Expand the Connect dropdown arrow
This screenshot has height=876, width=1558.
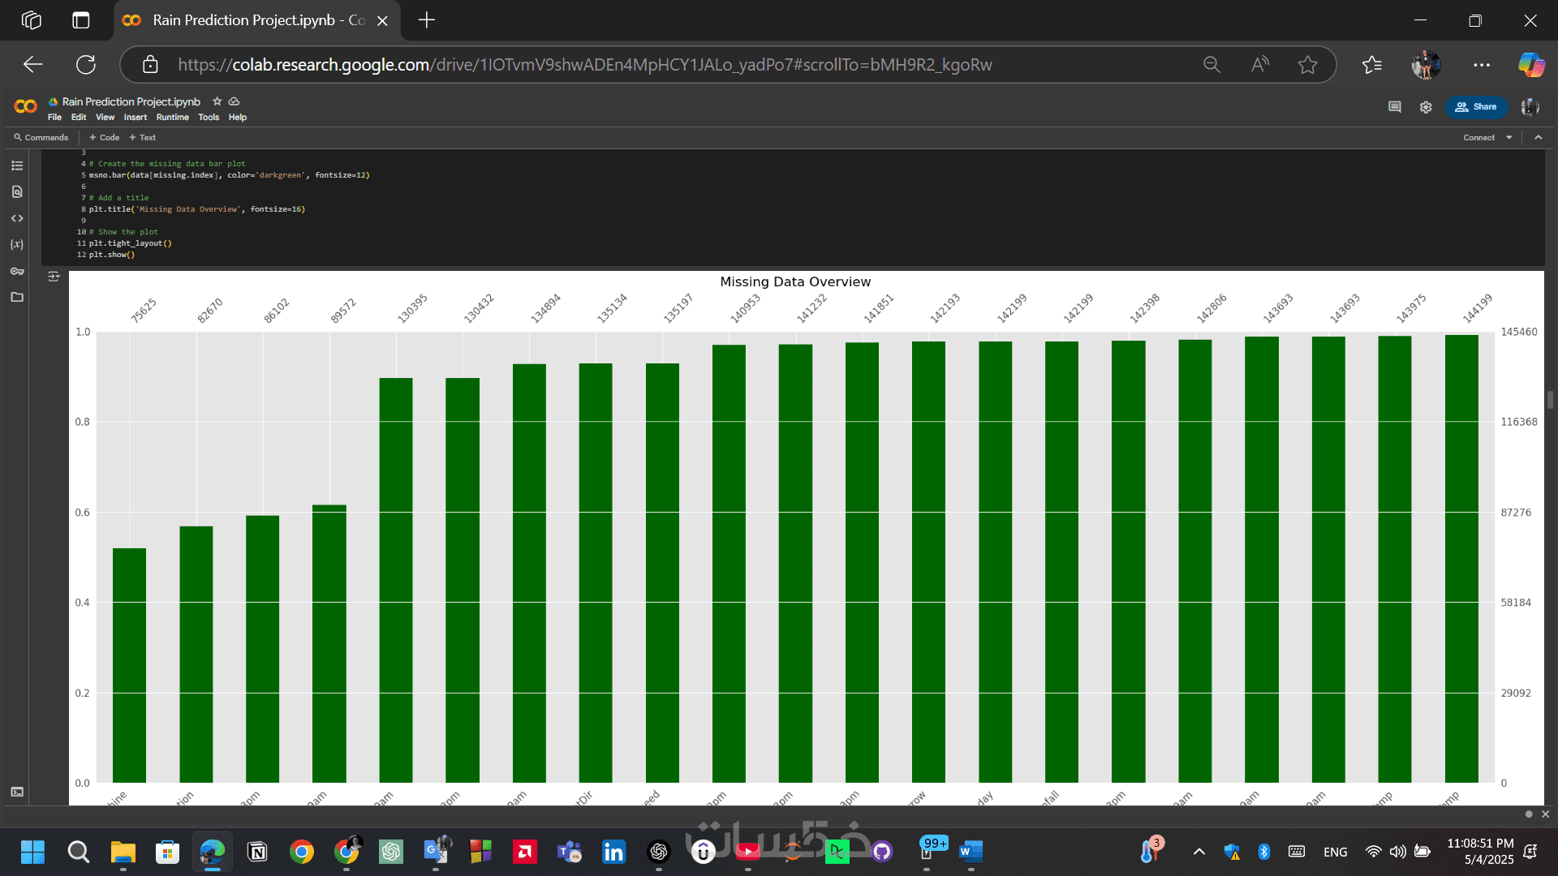pos(1509,137)
